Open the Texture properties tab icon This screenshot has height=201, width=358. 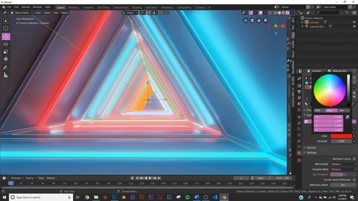(299, 160)
